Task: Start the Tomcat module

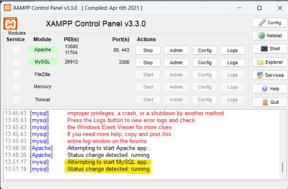Action: click(148, 100)
